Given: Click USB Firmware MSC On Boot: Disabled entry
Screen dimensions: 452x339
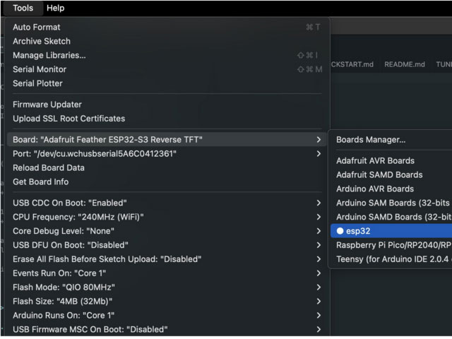Looking at the screenshot, I should tap(167, 330).
